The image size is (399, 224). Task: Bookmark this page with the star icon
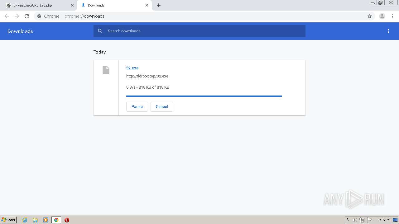pyautogui.click(x=370, y=16)
